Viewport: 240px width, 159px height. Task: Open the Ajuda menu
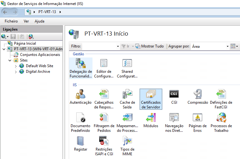(x=39, y=21)
